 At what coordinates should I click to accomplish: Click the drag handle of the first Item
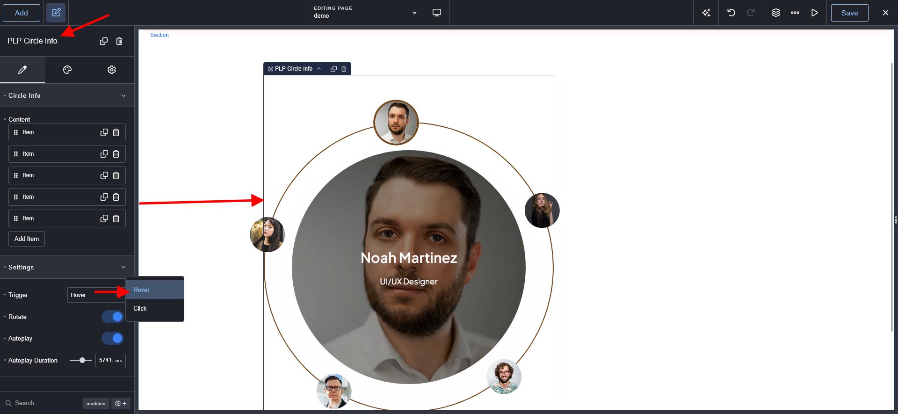(x=16, y=132)
